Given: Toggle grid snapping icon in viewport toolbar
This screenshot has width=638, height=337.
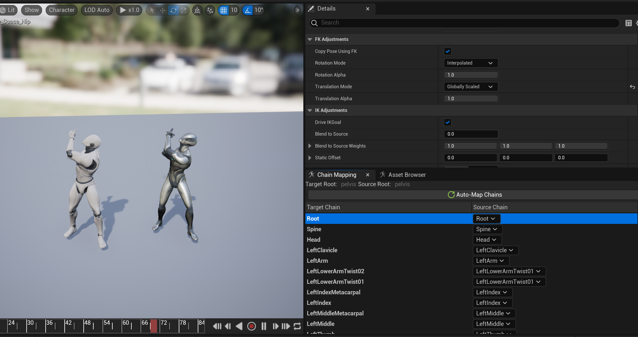Looking at the screenshot, I should pyautogui.click(x=223, y=10).
